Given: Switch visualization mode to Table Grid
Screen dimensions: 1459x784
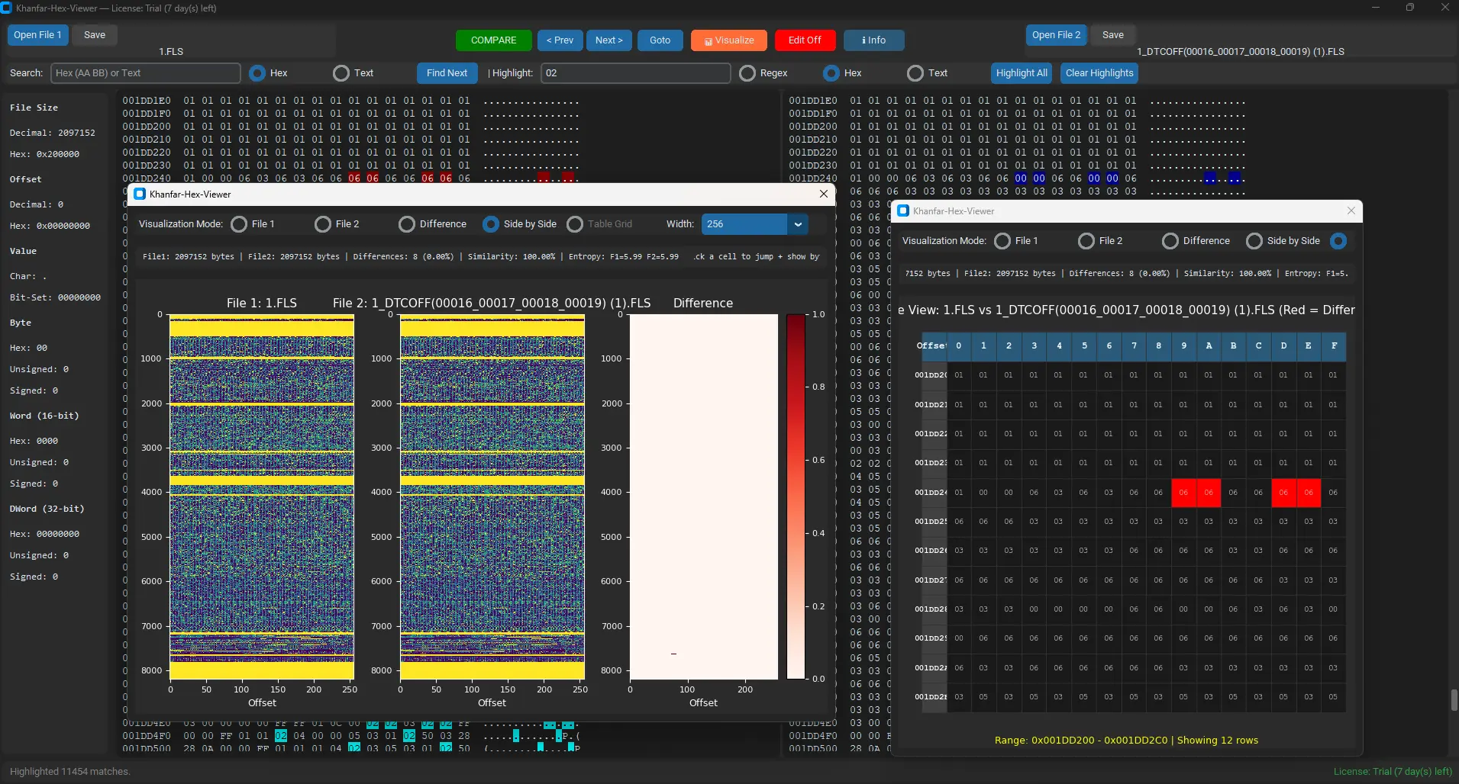Looking at the screenshot, I should click(575, 224).
